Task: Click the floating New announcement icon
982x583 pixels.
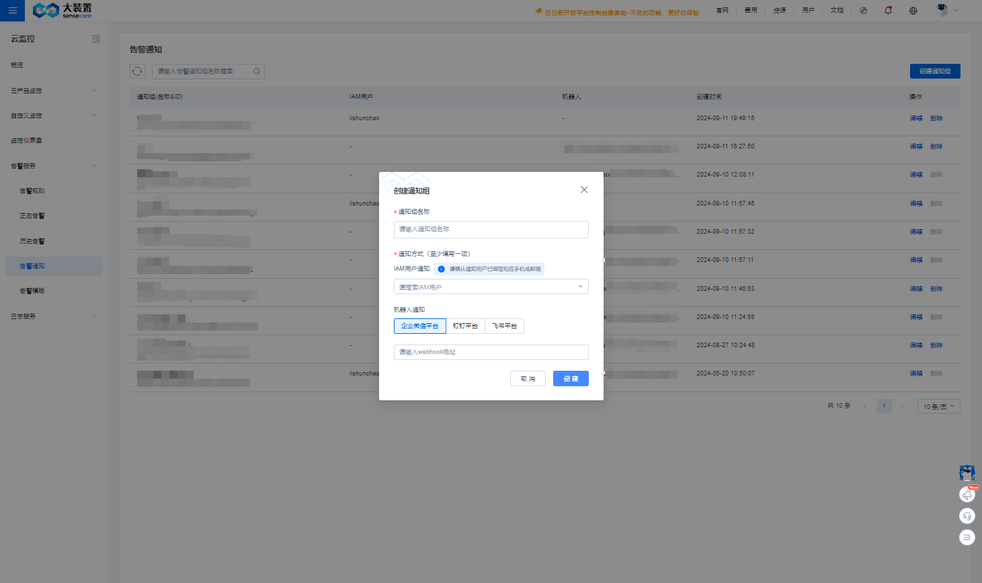Action: (967, 494)
